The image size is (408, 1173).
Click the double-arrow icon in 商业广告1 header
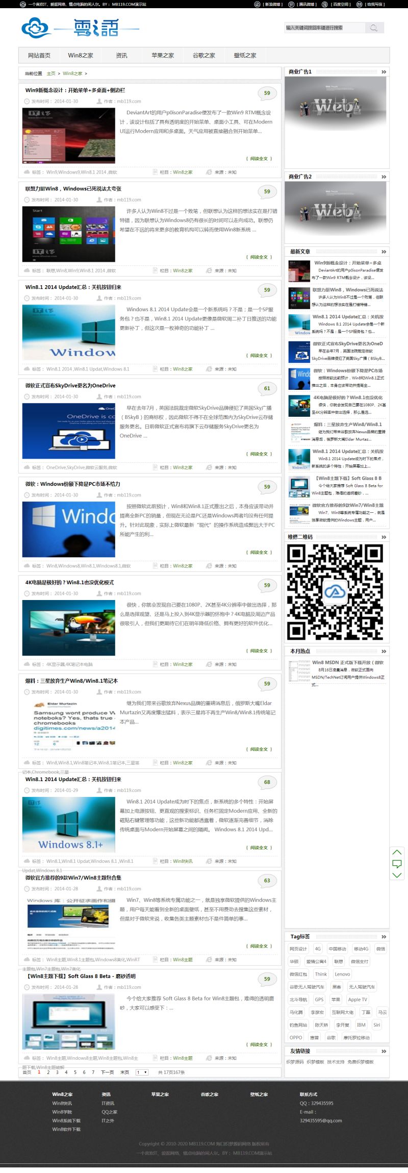[x=384, y=72]
